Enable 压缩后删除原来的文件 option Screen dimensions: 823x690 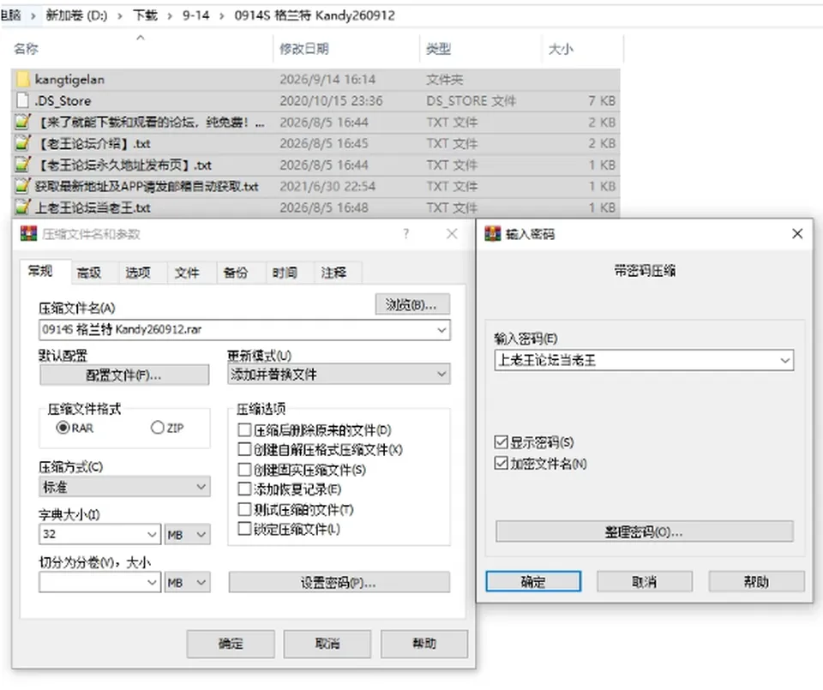point(244,430)
